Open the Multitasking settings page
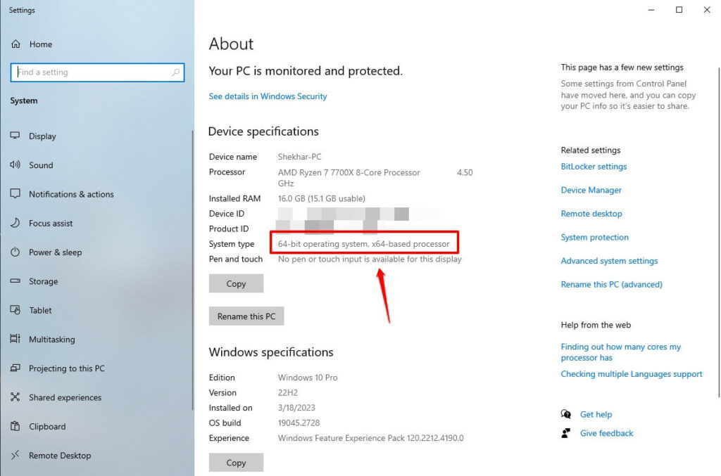This screenshot has height=476, width=721. [x=51, y=340]
